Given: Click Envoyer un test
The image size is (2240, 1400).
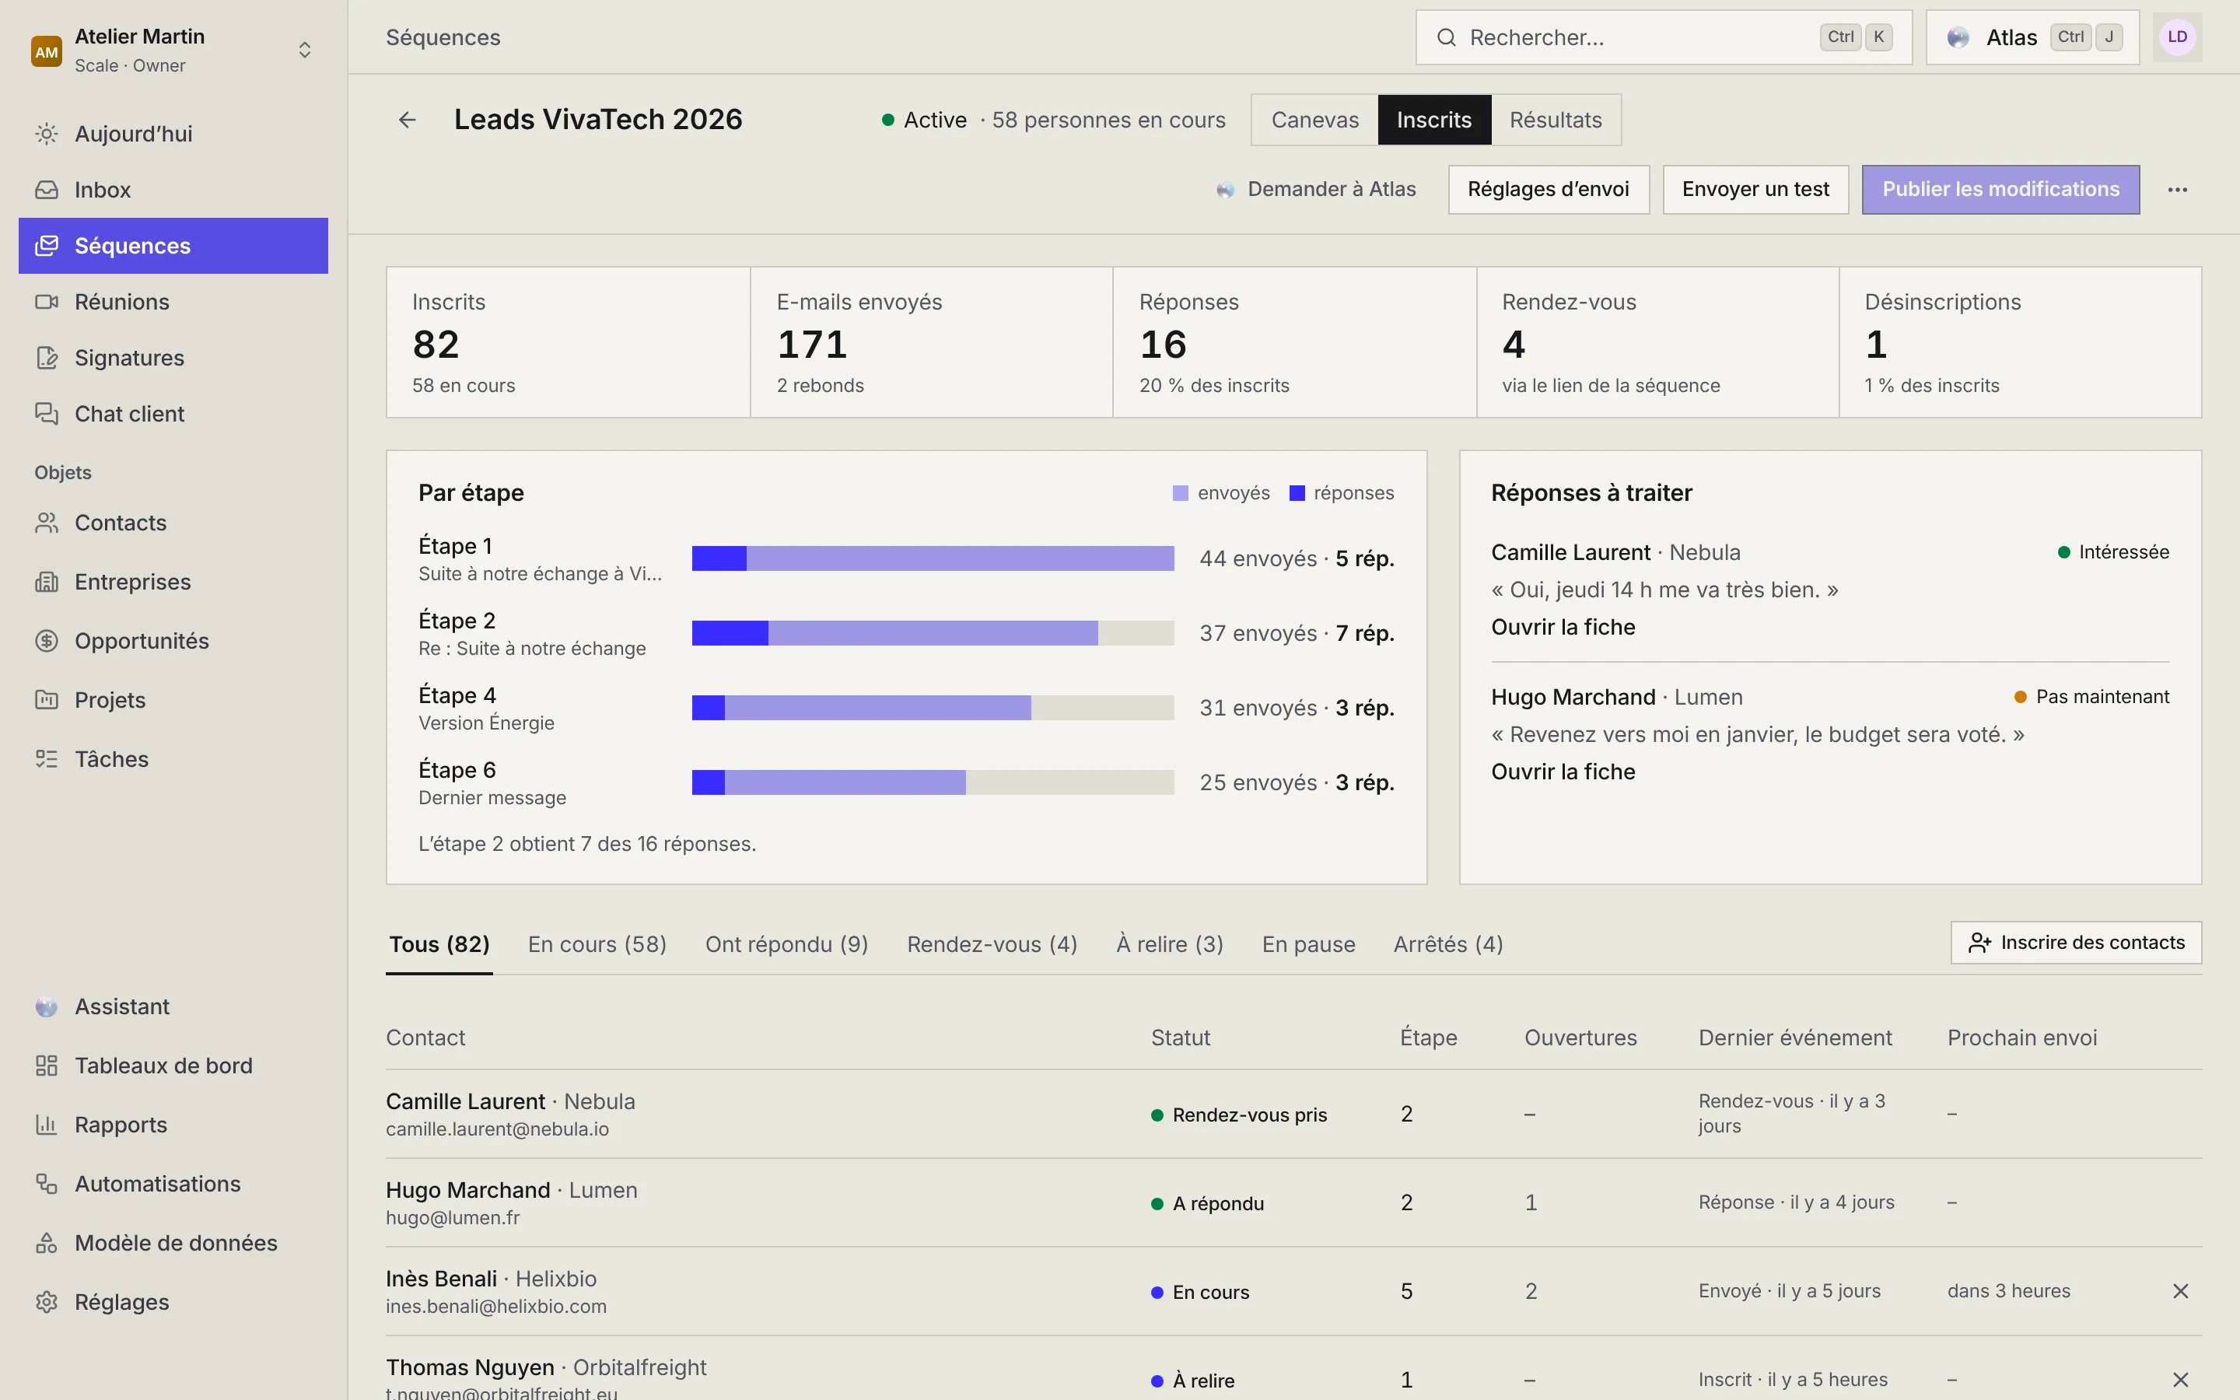Looking at the screenshot, I should (1755, 190).
